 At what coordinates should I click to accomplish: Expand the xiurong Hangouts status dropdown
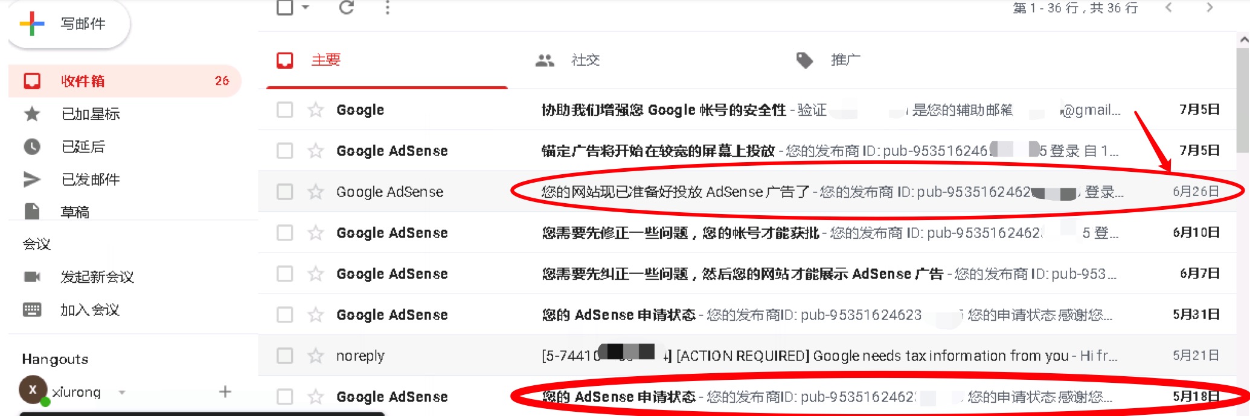[x=122, y=392]
